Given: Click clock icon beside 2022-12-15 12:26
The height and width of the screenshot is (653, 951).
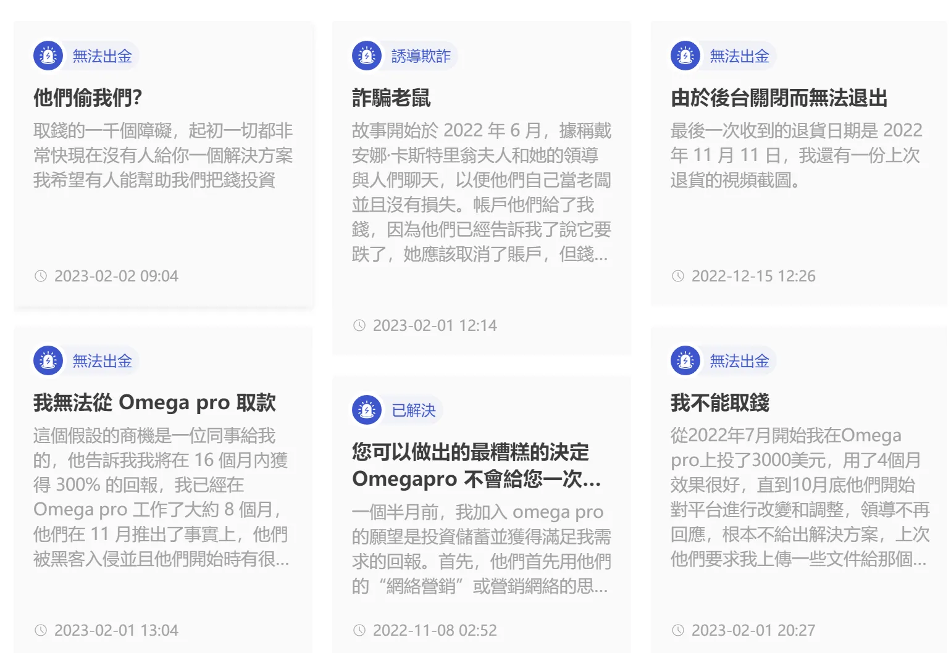Looking at the screenshot, I should tap(678, 276).
